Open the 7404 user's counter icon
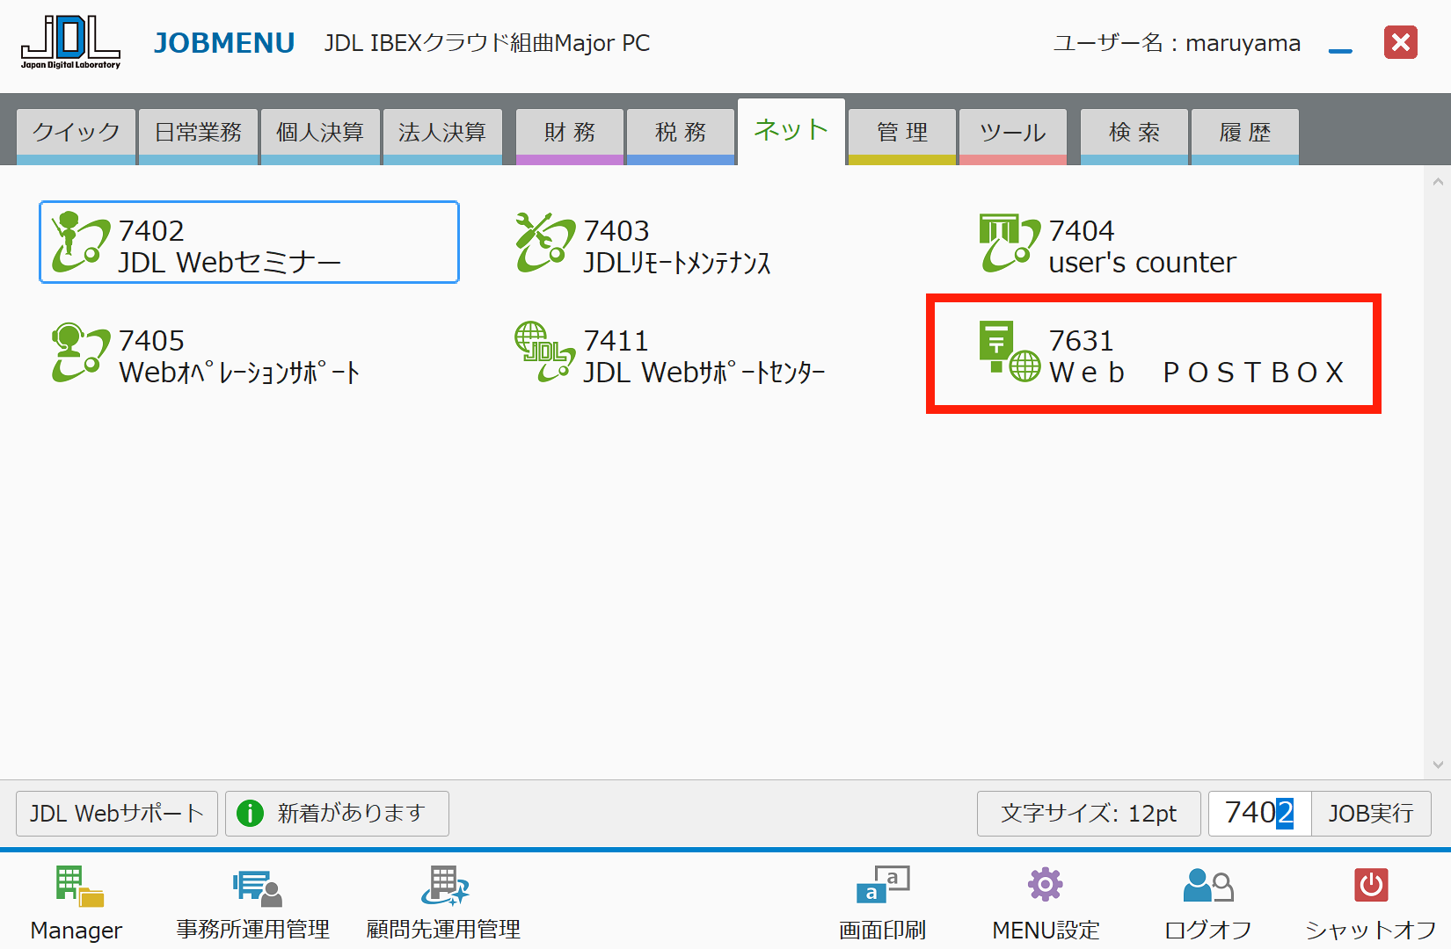1451x949 pixels. 1010,243
